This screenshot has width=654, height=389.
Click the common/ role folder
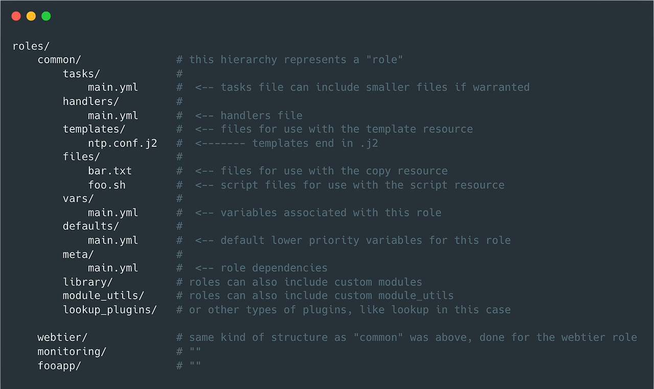tap(59, 60)
